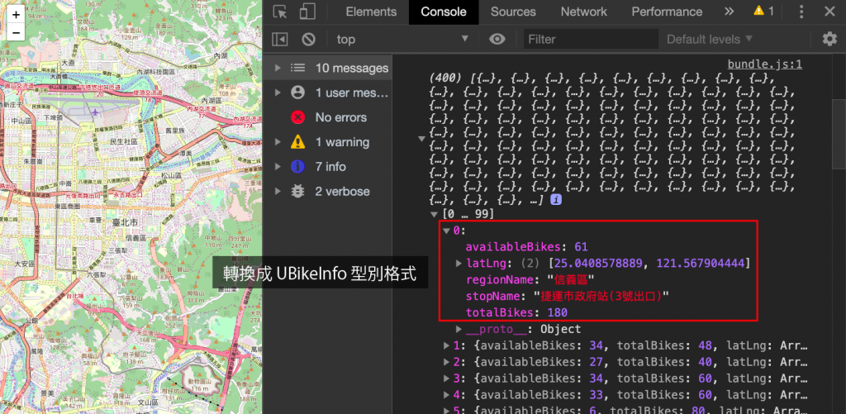Toggle the device toolbar icon
Viewport: 846px width, 414px height.
[307, 12]
